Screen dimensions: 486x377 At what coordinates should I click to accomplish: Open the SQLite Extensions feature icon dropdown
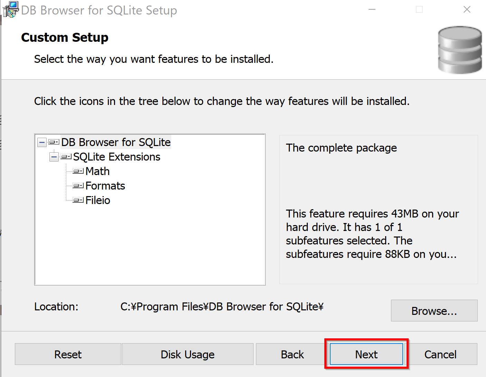point(66,157)
